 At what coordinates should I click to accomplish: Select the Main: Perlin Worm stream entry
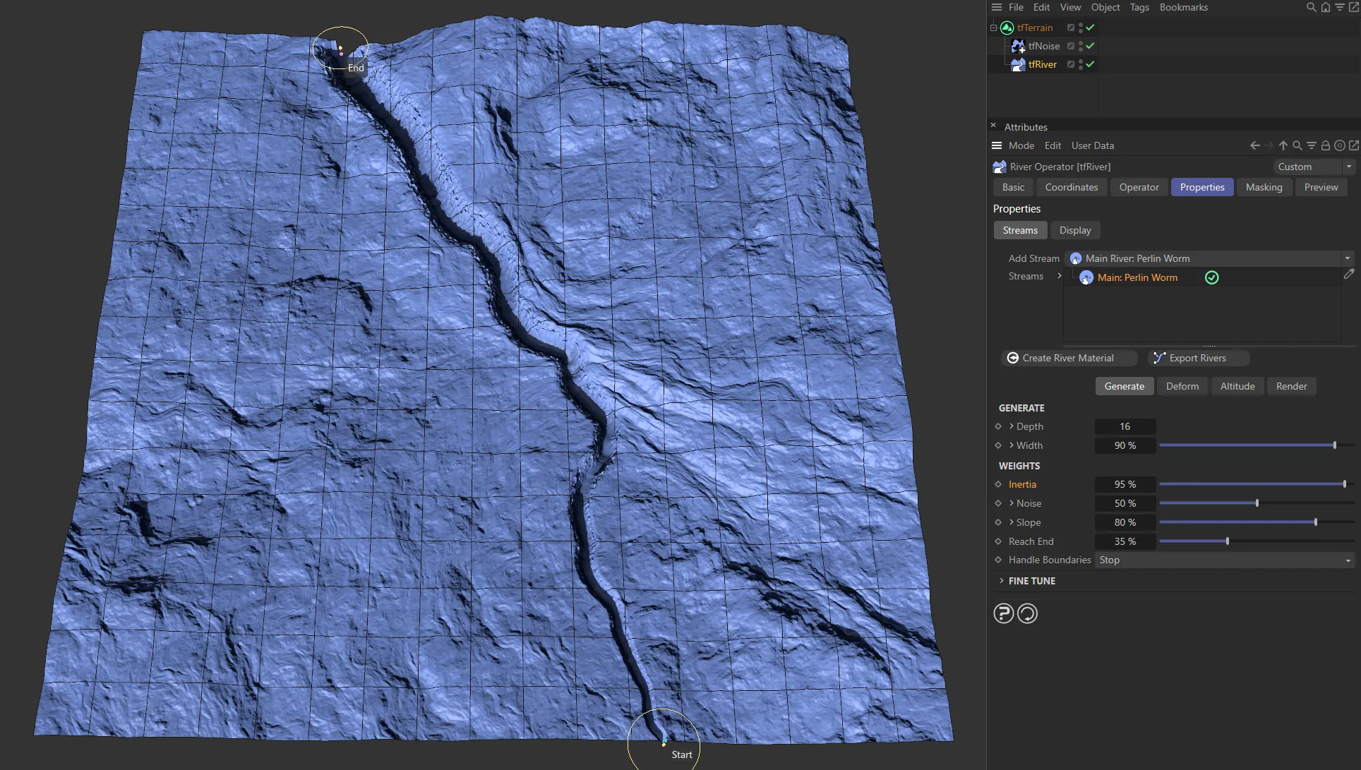tap(1137, 277)
